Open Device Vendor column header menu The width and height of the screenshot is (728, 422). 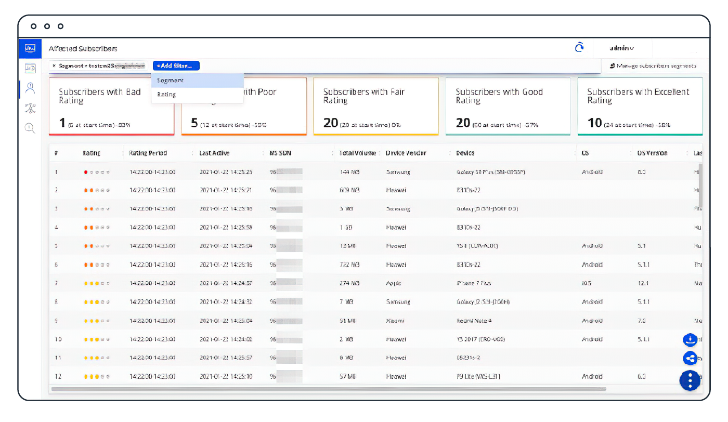[x=449, y=153]
